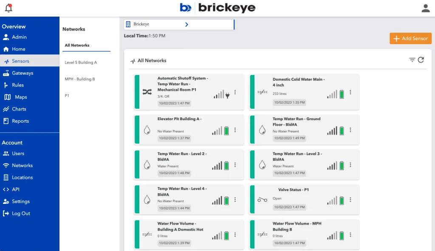
Task: Open the user profile icon
Action: 425,8
